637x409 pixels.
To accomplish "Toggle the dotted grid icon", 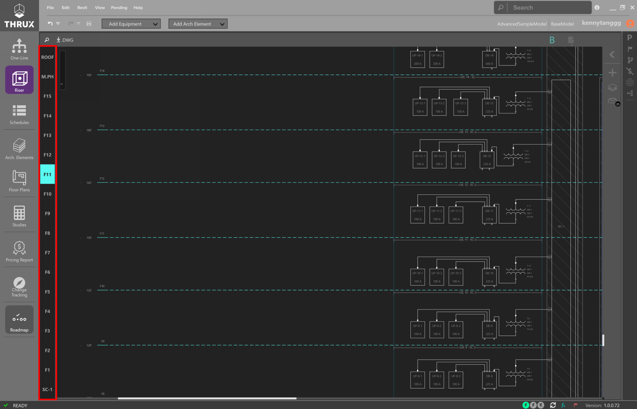I will coord(629,82).
